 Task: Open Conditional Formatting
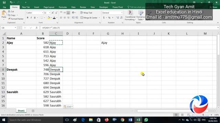pyautogui.click(x=130, y=15)
